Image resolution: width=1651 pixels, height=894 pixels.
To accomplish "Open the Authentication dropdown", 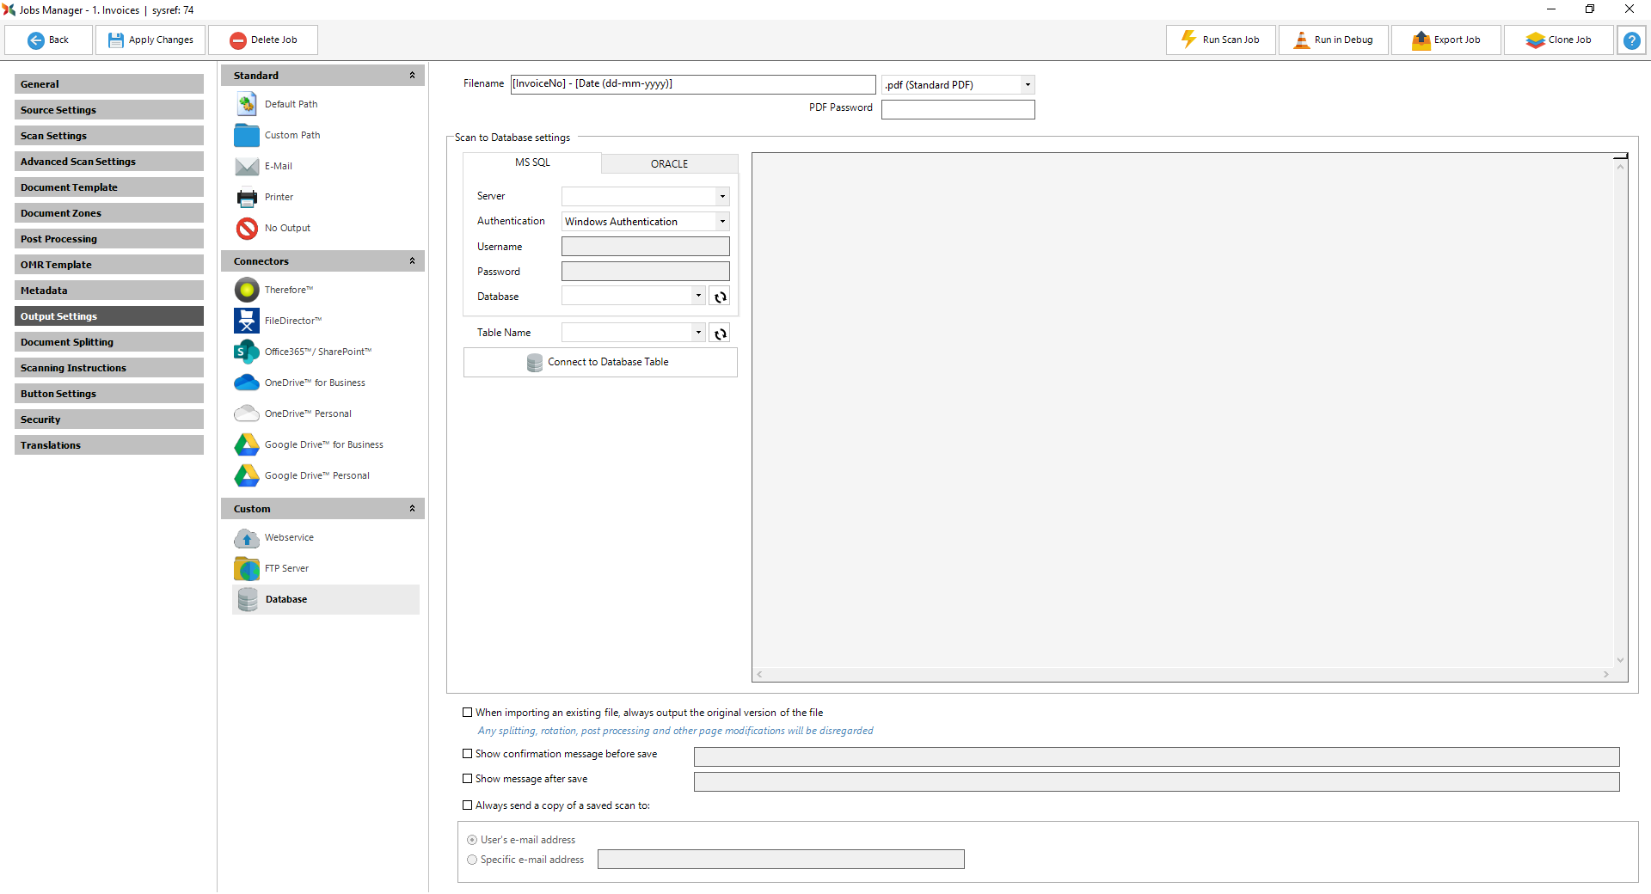I will tap(722, 222).
